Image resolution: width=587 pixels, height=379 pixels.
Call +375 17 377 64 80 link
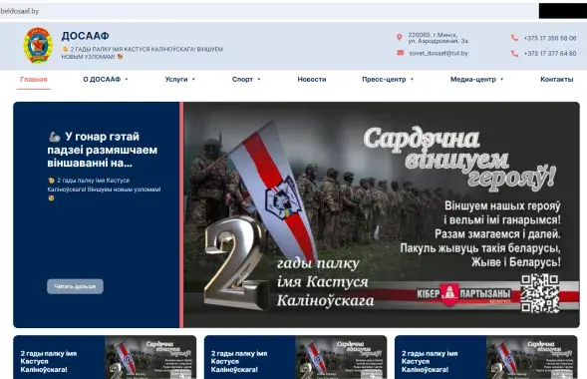click(550, 54)
